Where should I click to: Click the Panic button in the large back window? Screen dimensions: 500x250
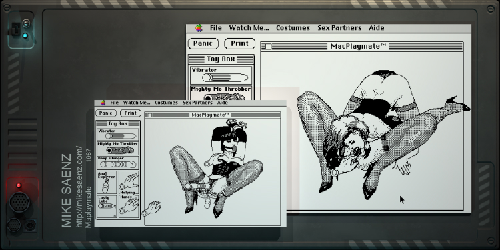pyautogui.click(x=203, y=43)
